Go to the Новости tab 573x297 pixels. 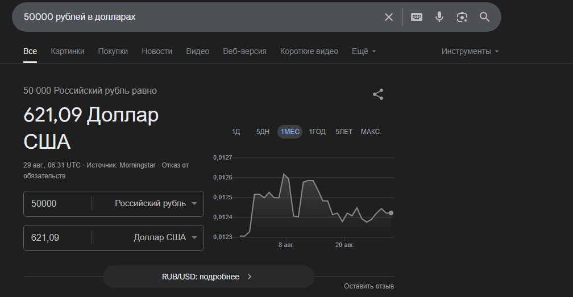click(157, 51)
